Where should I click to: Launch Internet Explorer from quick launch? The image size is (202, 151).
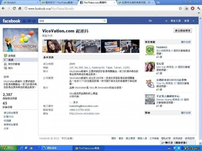22,148
